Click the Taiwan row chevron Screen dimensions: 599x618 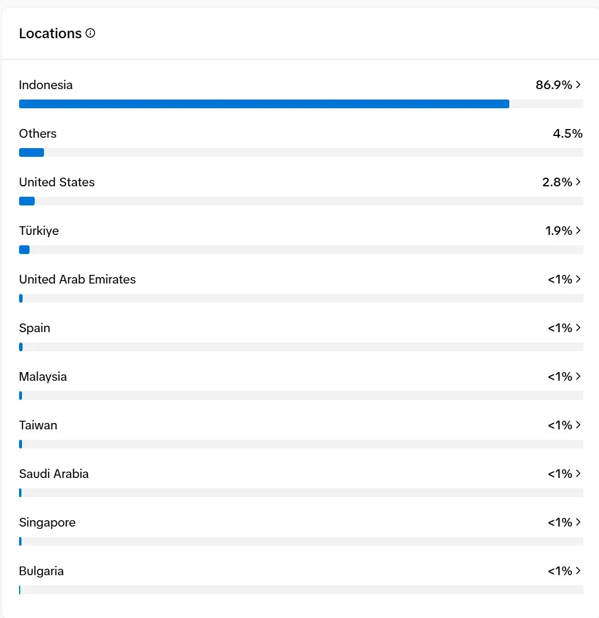tap(578, 425)
